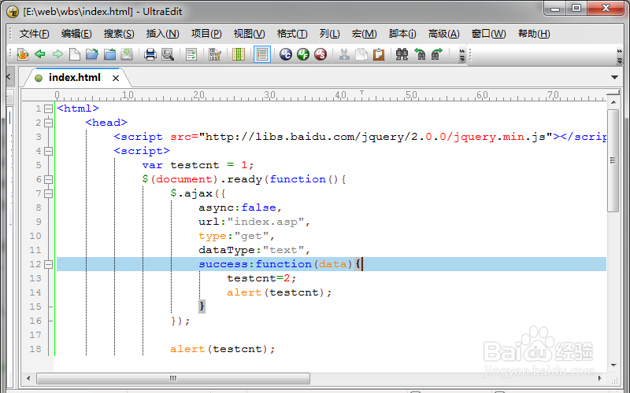This screenshot has width=630, height=393.
Task: Create a new blank file from toolbar
Action: point(75,54)
